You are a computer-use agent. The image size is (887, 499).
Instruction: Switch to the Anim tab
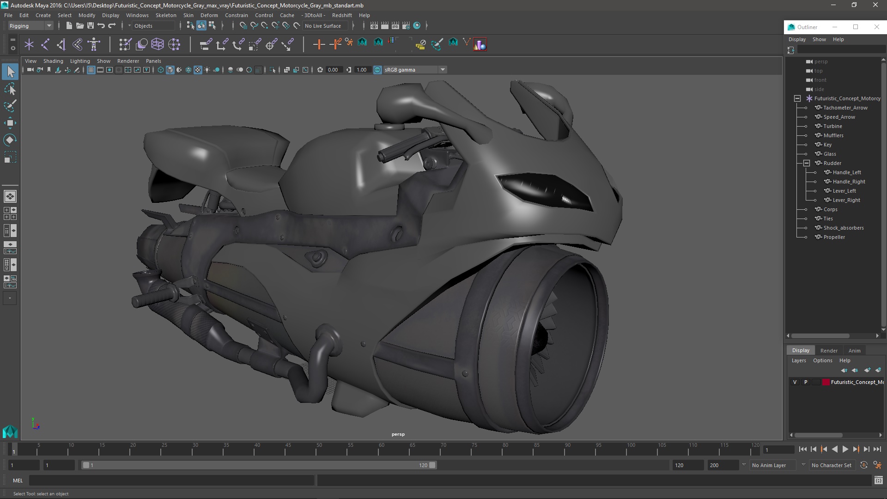pyautogui.click(x=854, y=351)
